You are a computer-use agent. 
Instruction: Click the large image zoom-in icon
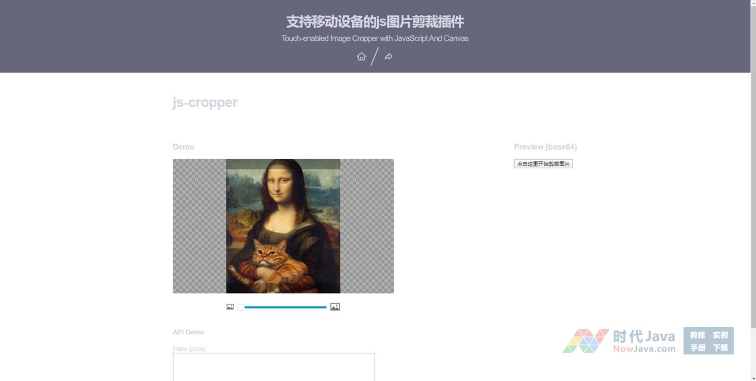[335, 307]
